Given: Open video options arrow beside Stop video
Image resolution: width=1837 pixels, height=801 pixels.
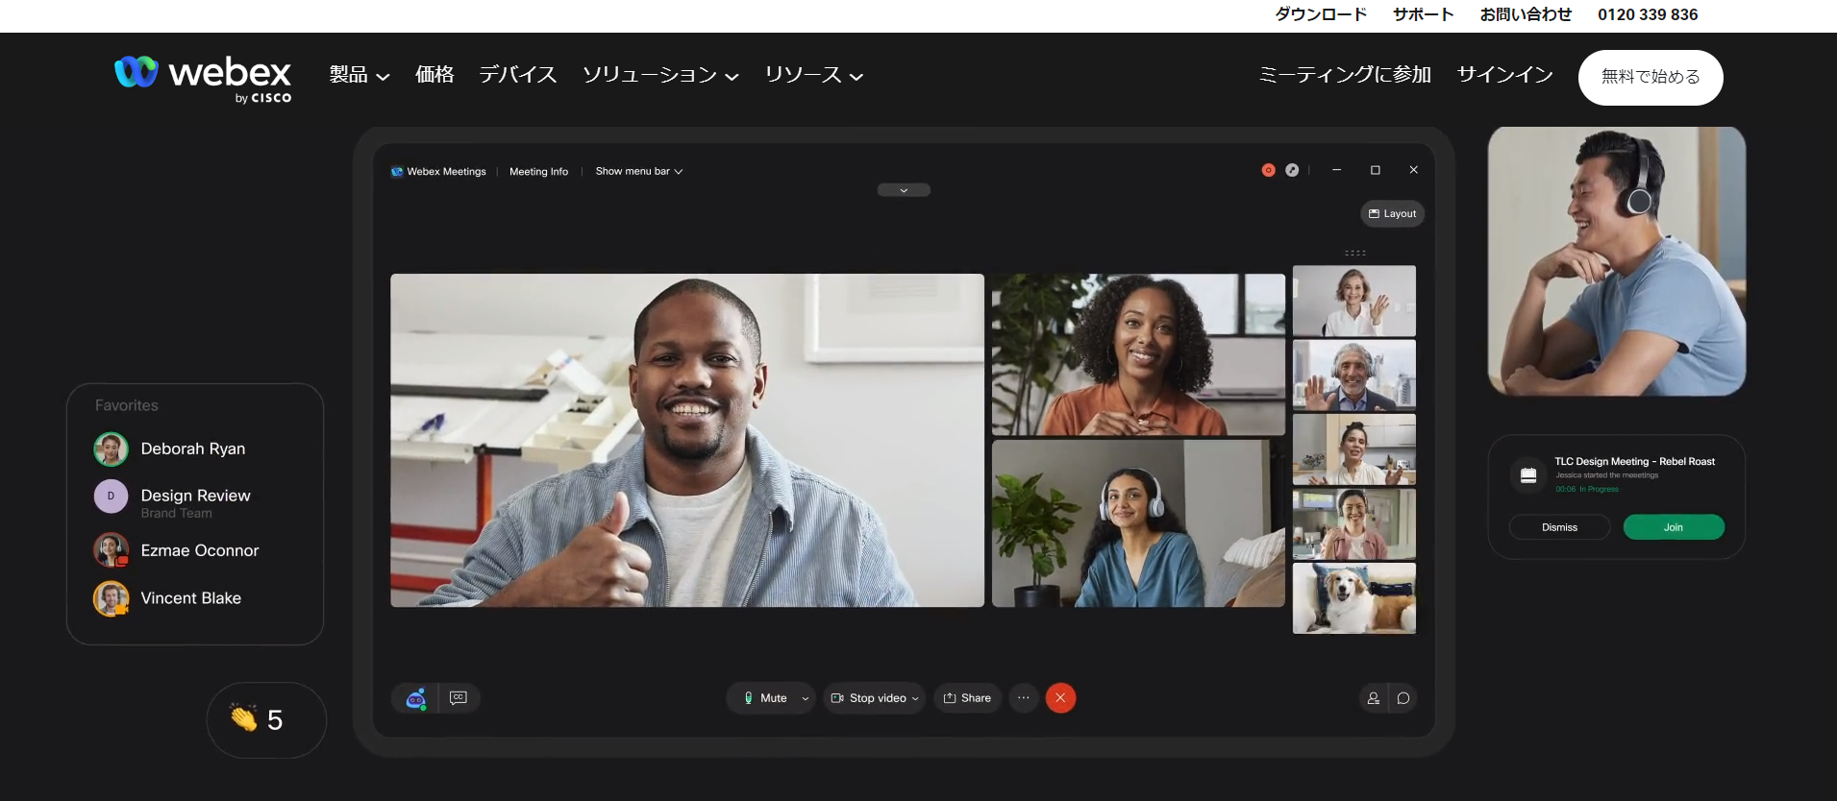Looking at the screenshot, I should point(915,698).
